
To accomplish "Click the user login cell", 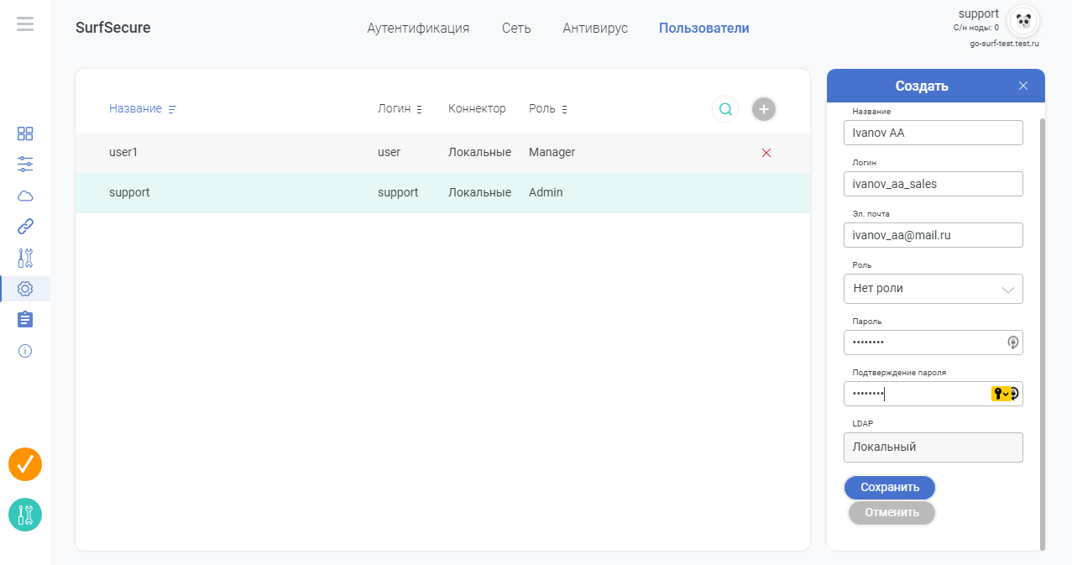I will click(390, 153).
